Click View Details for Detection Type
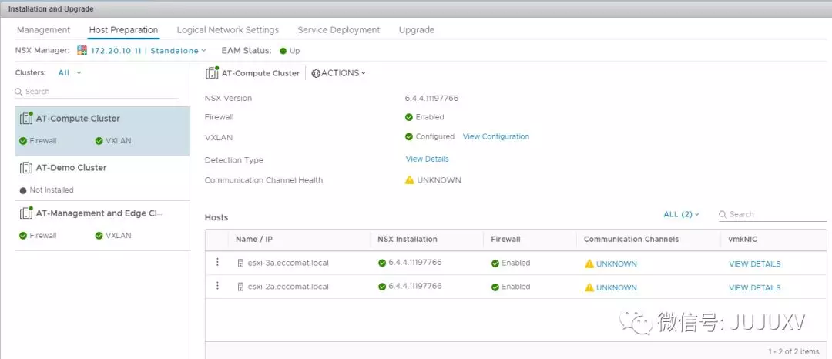 427,159
